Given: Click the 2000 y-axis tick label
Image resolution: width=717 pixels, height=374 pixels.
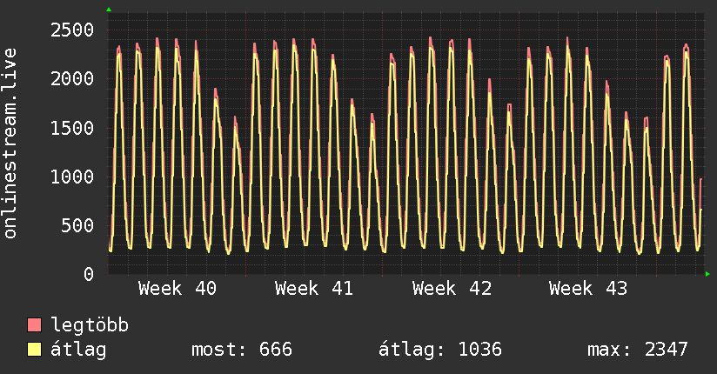Looking at the screenshot, I should pos(72,79).
